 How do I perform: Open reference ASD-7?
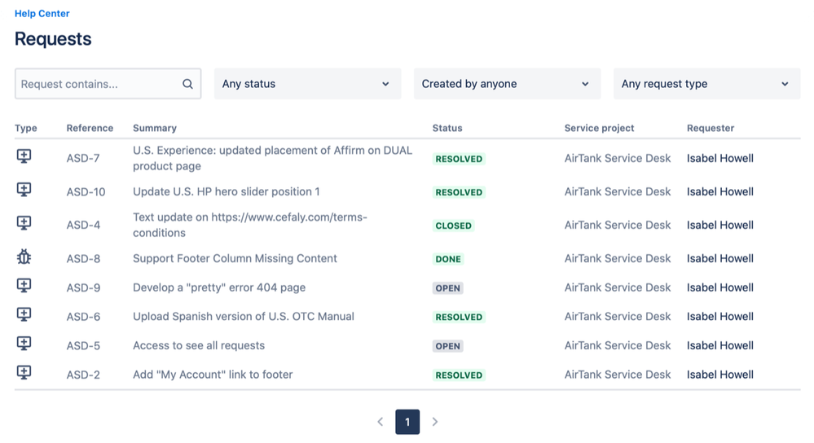click(x=83, y=158)
